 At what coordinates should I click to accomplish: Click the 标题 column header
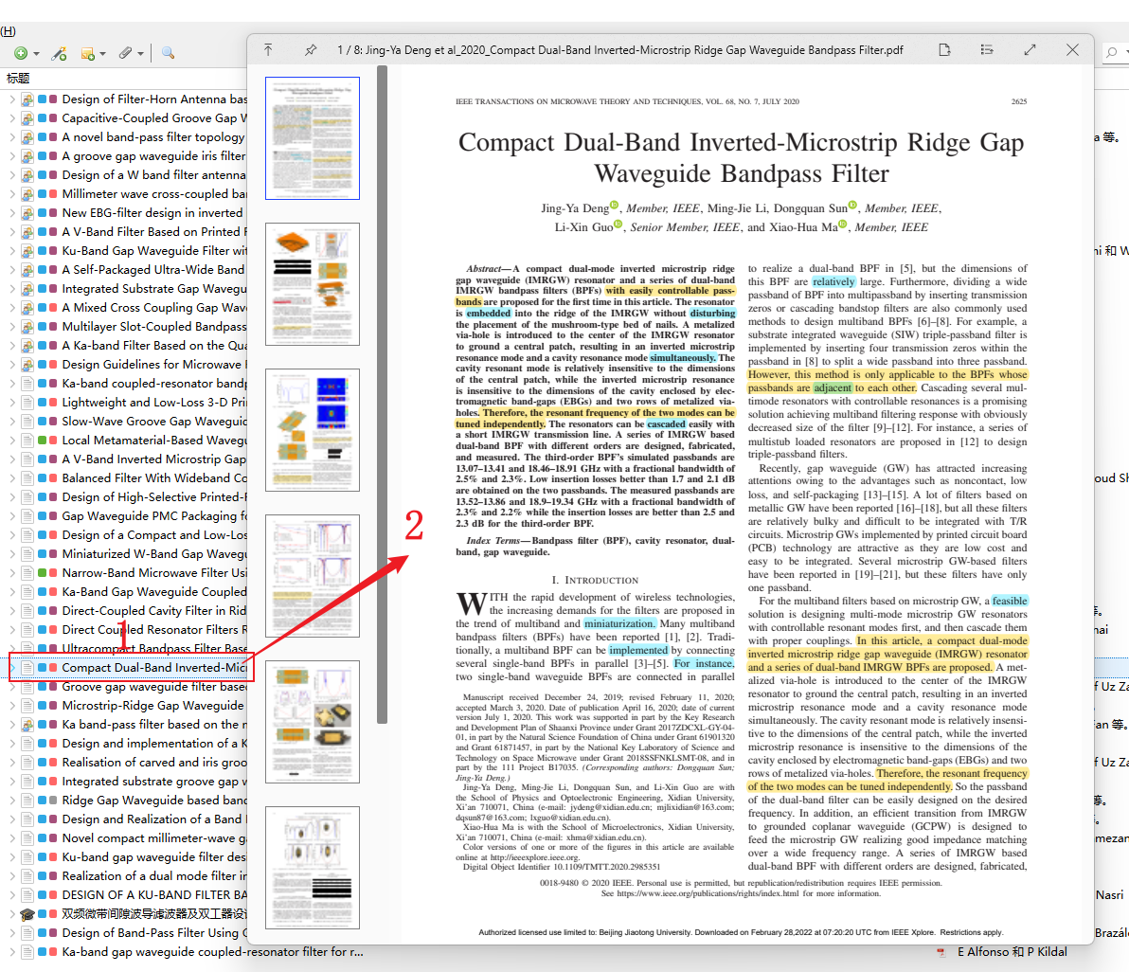[18, 79]
